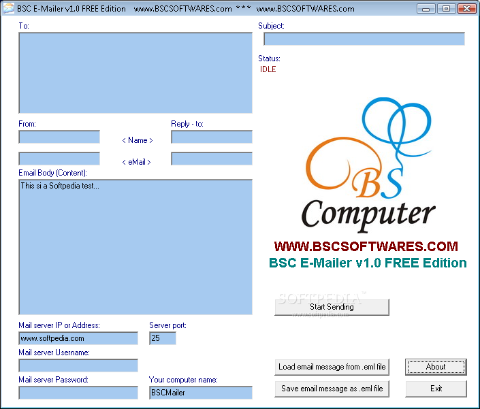Click the '< Name >' label
Image resolution: width=480 pixels, height=409 pixels.
(138, 140)
